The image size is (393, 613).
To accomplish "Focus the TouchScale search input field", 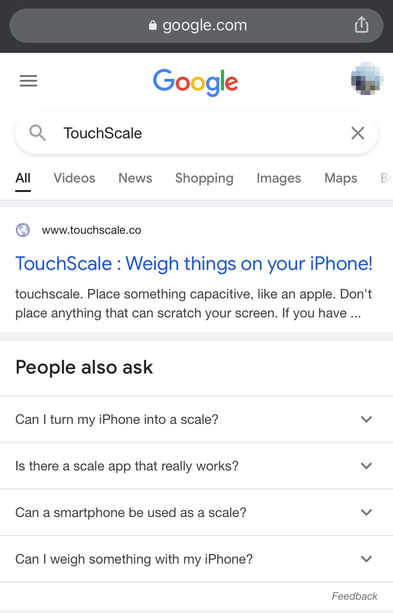I will click(x=199, y=133).
